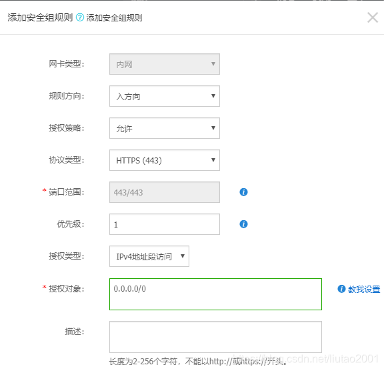This screenshot has height=371, width=384.
Task: Close the add security group rule dialog
Action: pyautogui.click(x=373, y=17)
